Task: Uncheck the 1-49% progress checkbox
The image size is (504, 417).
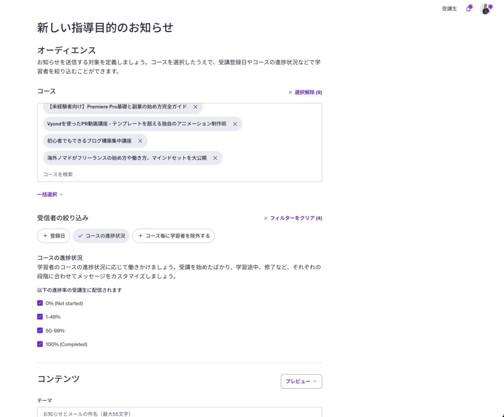Action: coord(40,317)
